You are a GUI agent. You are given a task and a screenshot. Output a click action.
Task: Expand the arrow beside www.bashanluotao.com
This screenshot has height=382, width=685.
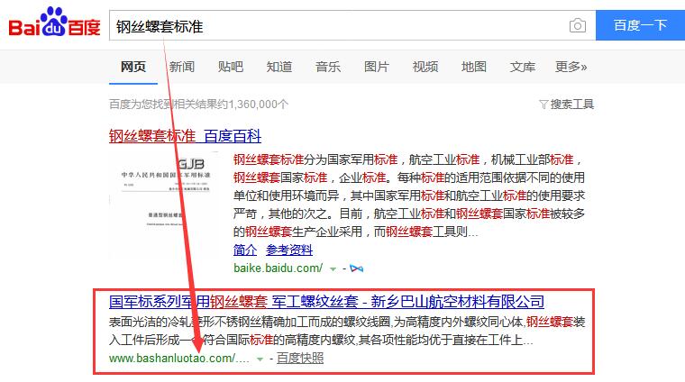coord(260,359)
